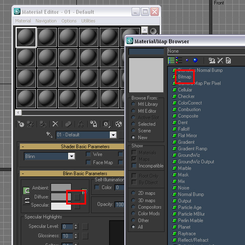Viewport: 245px width, 245px height.
Task: Click the Material ID Channel icon
Action: [106, 124]
